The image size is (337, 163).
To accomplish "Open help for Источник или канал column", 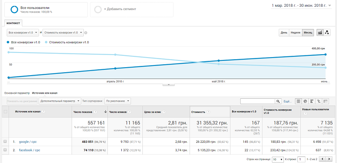I will [x=44, y=111].
